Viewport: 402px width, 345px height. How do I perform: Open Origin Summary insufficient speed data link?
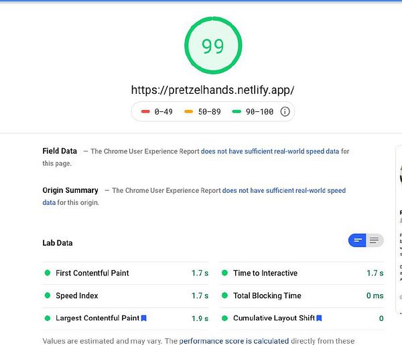pyautogui.click(x=283, y=191)
